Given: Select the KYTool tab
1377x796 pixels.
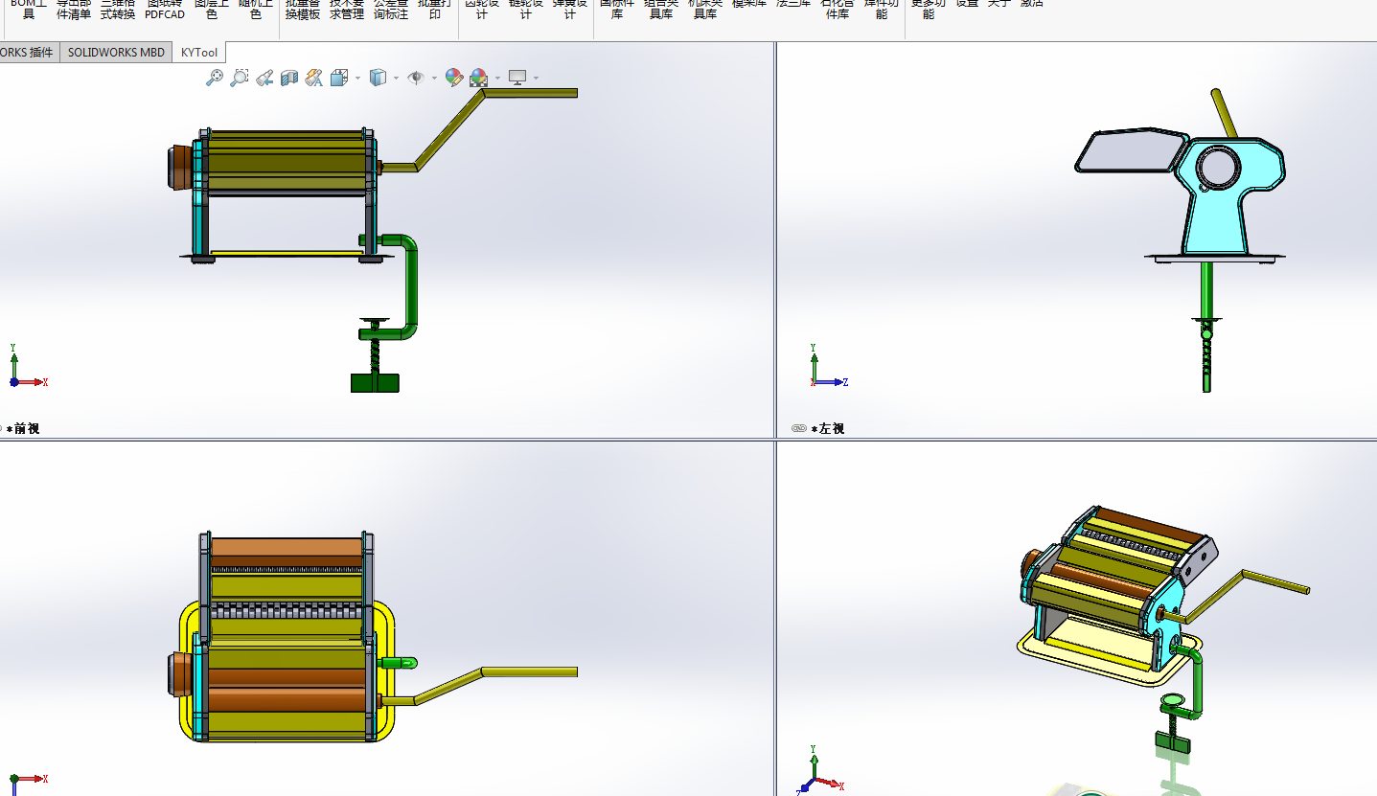Looking at the screenshot, I should [x=199, y=53].
